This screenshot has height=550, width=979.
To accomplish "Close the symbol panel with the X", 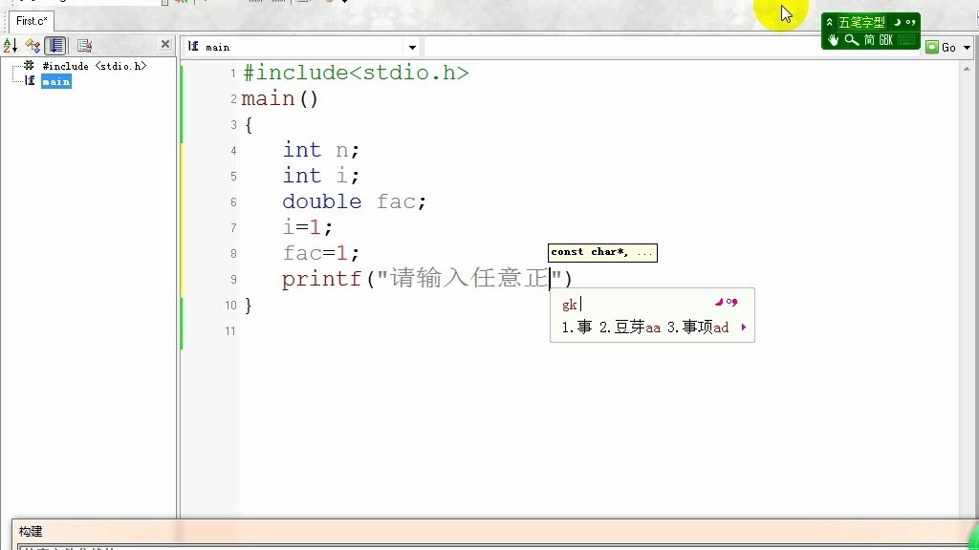I will (x=164, y=44).
